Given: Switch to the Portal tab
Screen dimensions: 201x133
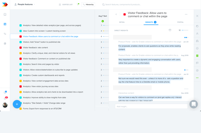Looking at the screenshot, I should pos(180,22).
